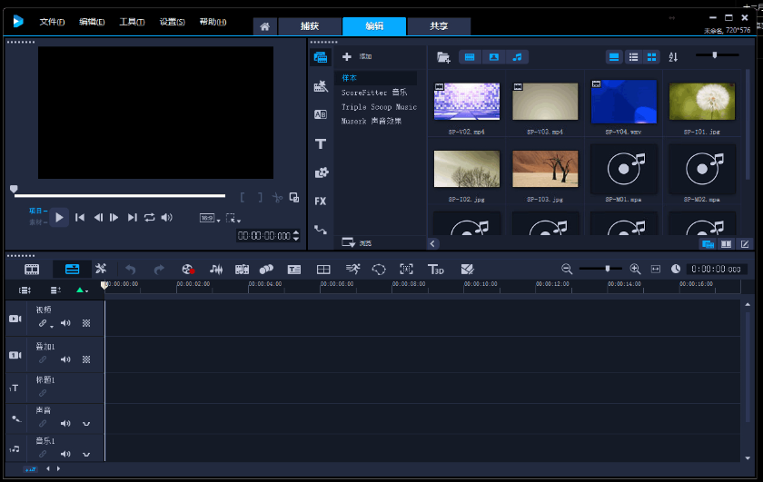This screenshot has height=482, width=763.
Task: Open the Media library panel icon
Action: pos(320,57)
